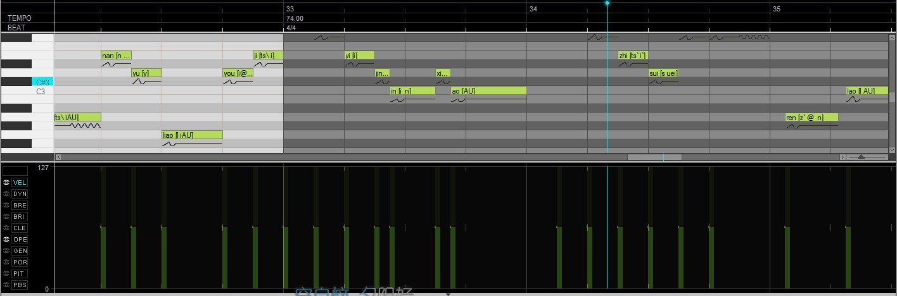Toggle the eye icon beside OPE
Viewport: 897px width, 296px height.
(6, 239)
